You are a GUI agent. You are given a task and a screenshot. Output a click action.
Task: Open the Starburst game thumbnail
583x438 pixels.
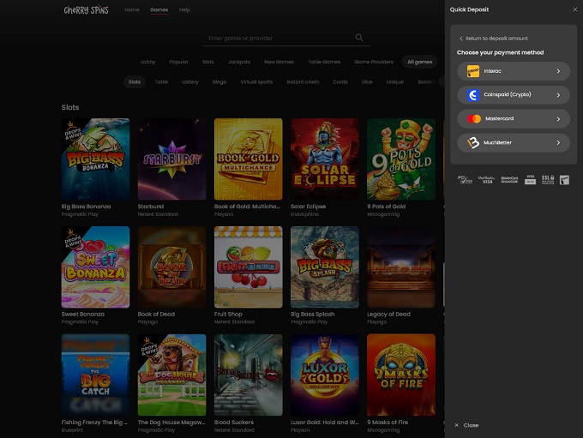pos(171,159)
